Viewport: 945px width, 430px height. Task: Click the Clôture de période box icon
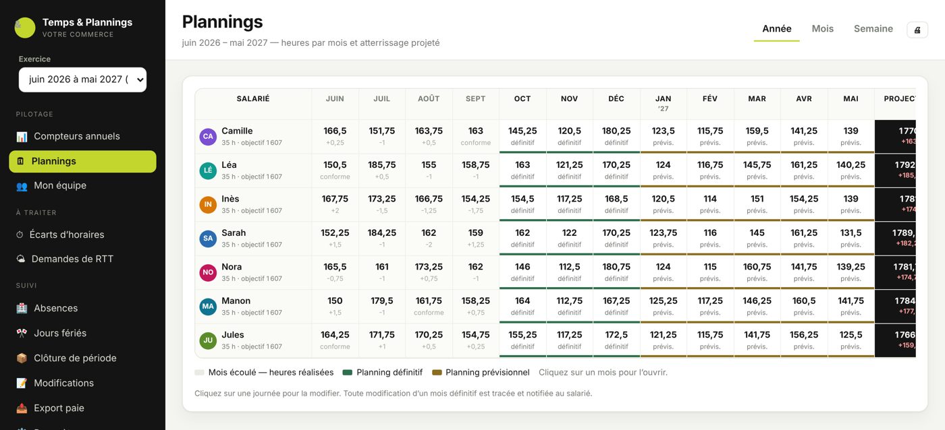click(x=22, y=358)
